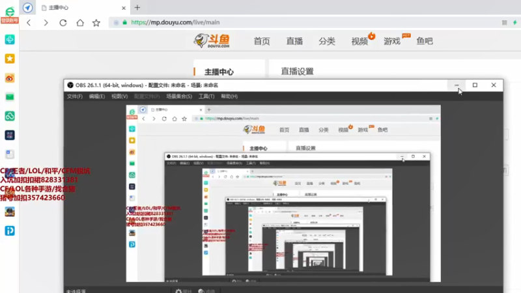Click the 直播设置 heading on Douyu page
521x293 pixels.
[298, 71]
